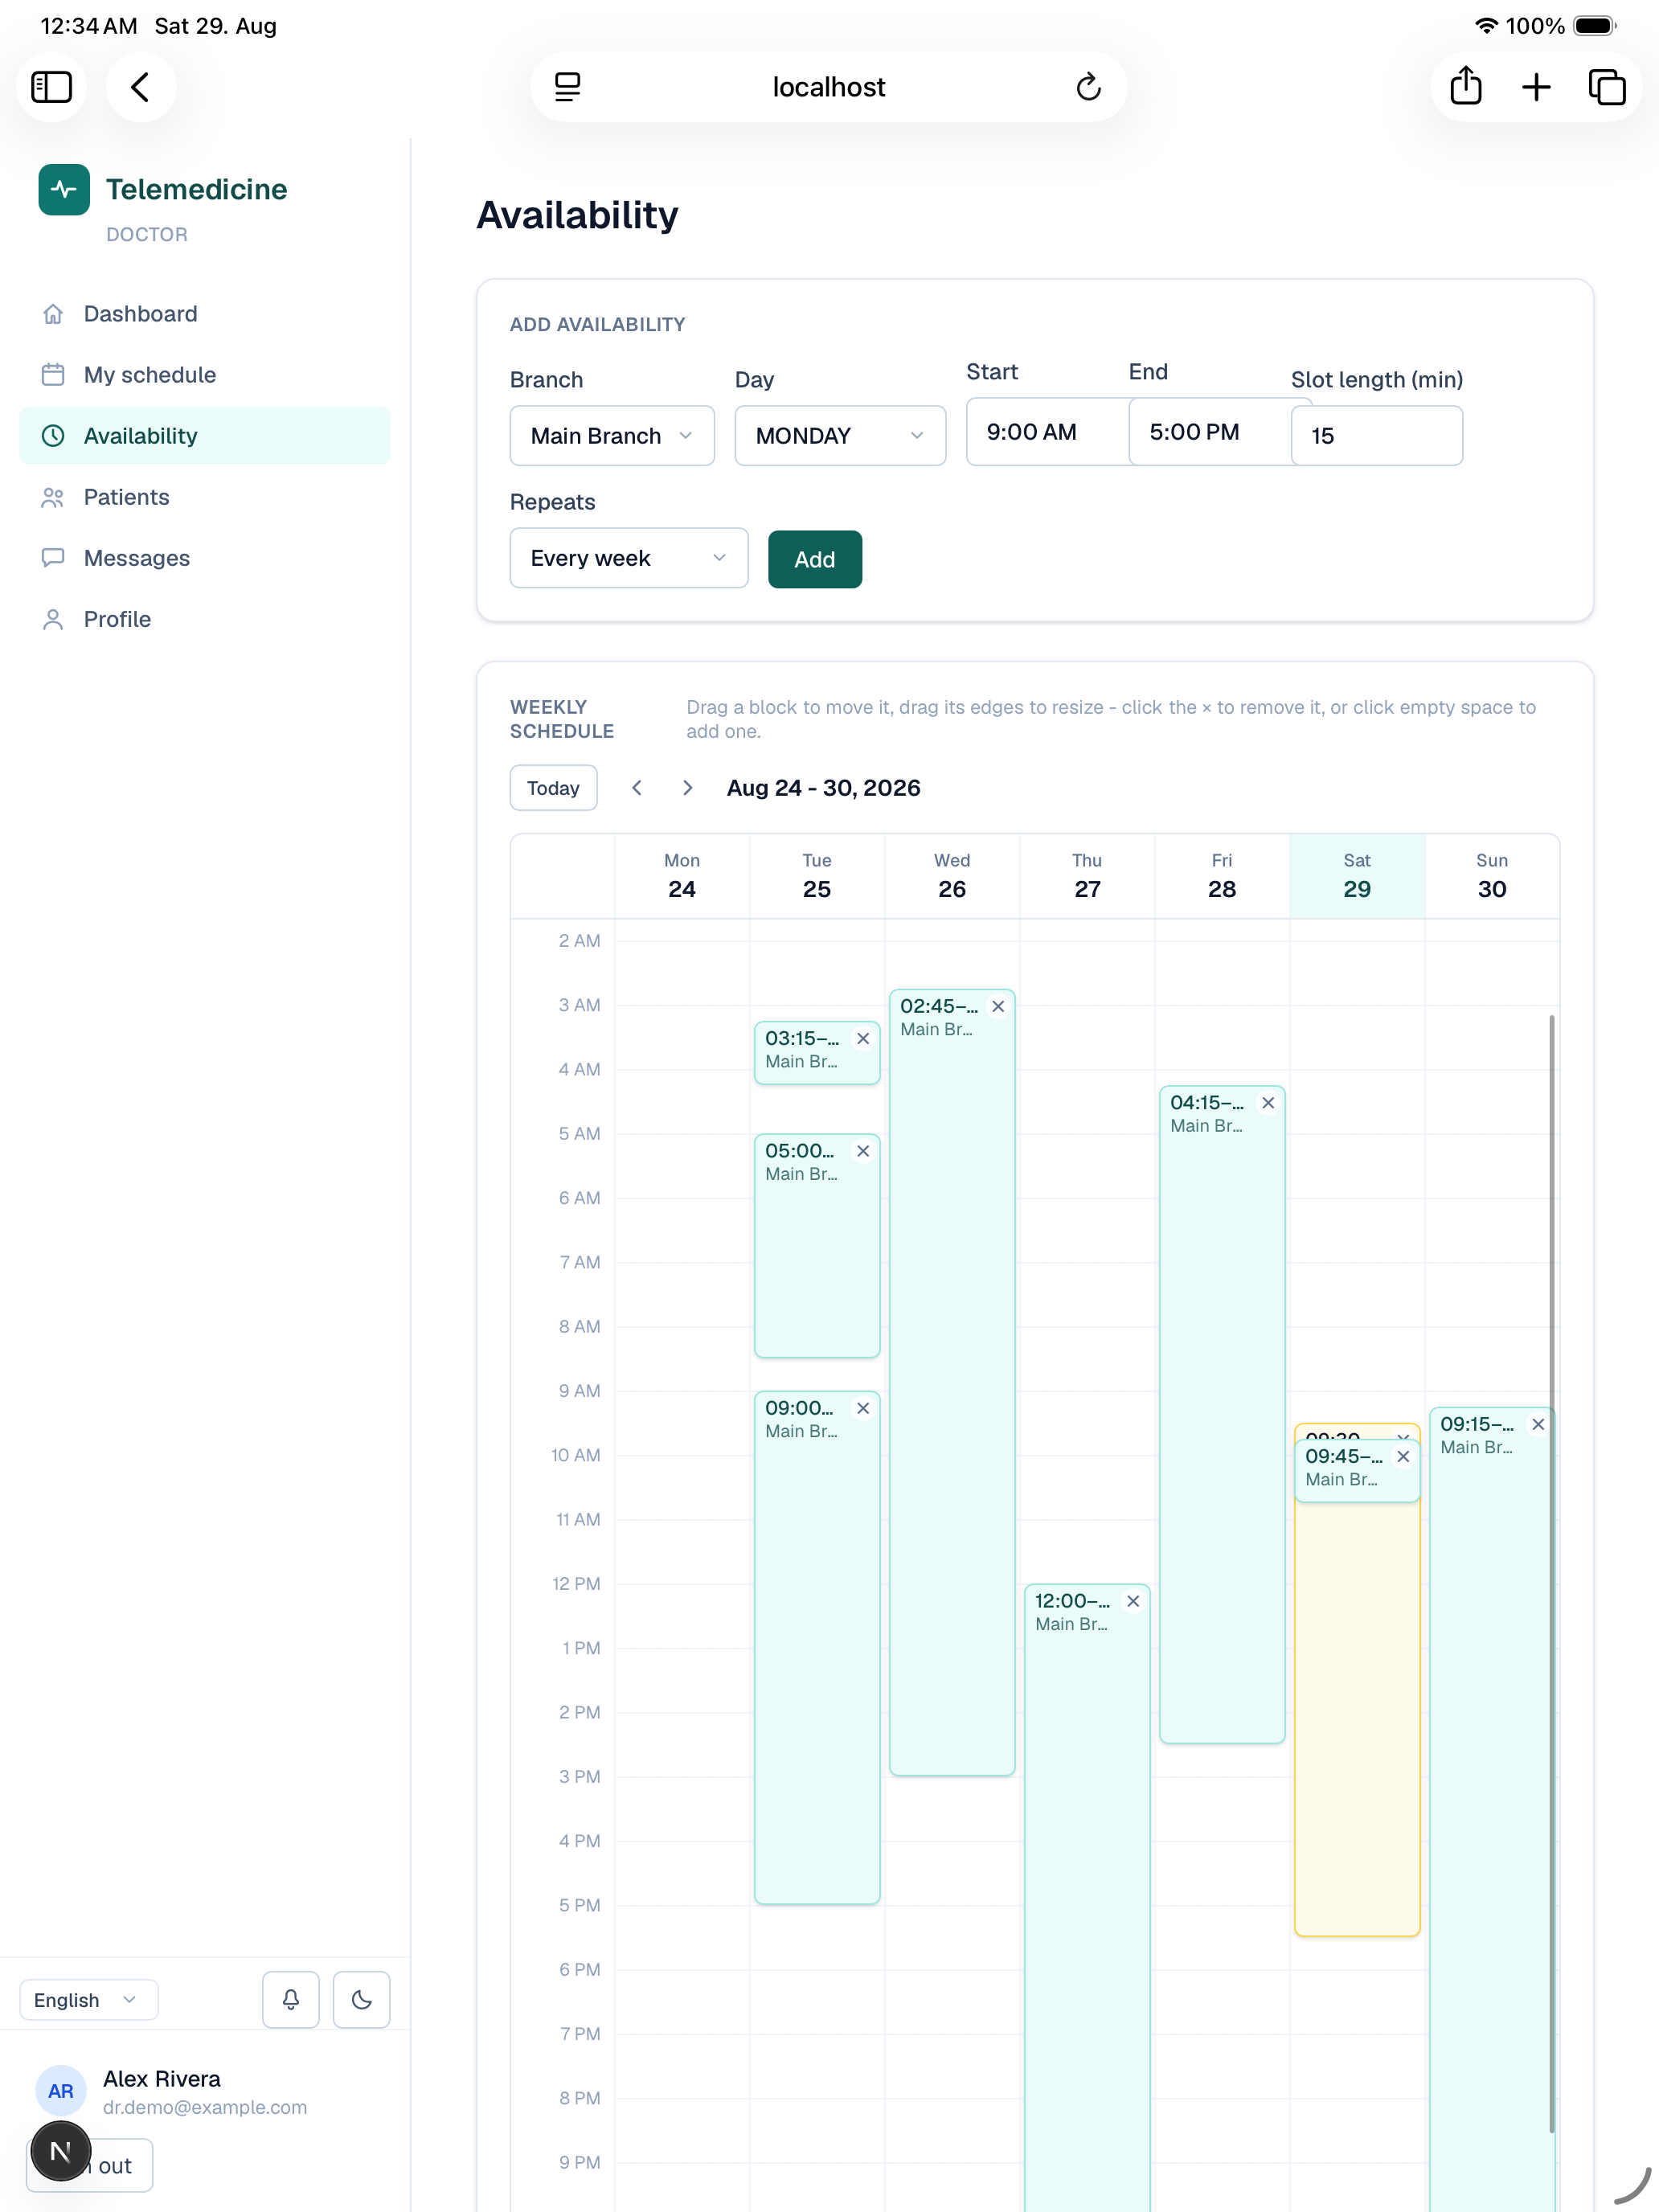Remove the Tuesday 05:00 block
The image size is (1659, 2212).
(x=863, y=1151)
